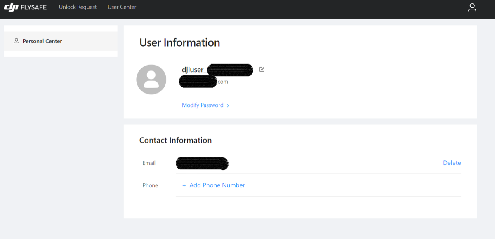This screenshot has width=495, height=239.
Task: Click the DJI FLYSAFE logo
Action: point(25,7)
